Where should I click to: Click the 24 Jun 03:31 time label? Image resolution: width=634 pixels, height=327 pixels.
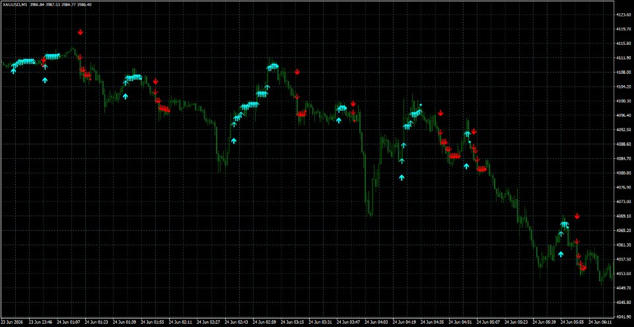[x=320, y=322]
